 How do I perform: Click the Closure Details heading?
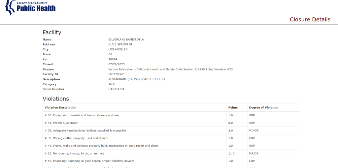[x=310, y=19]
